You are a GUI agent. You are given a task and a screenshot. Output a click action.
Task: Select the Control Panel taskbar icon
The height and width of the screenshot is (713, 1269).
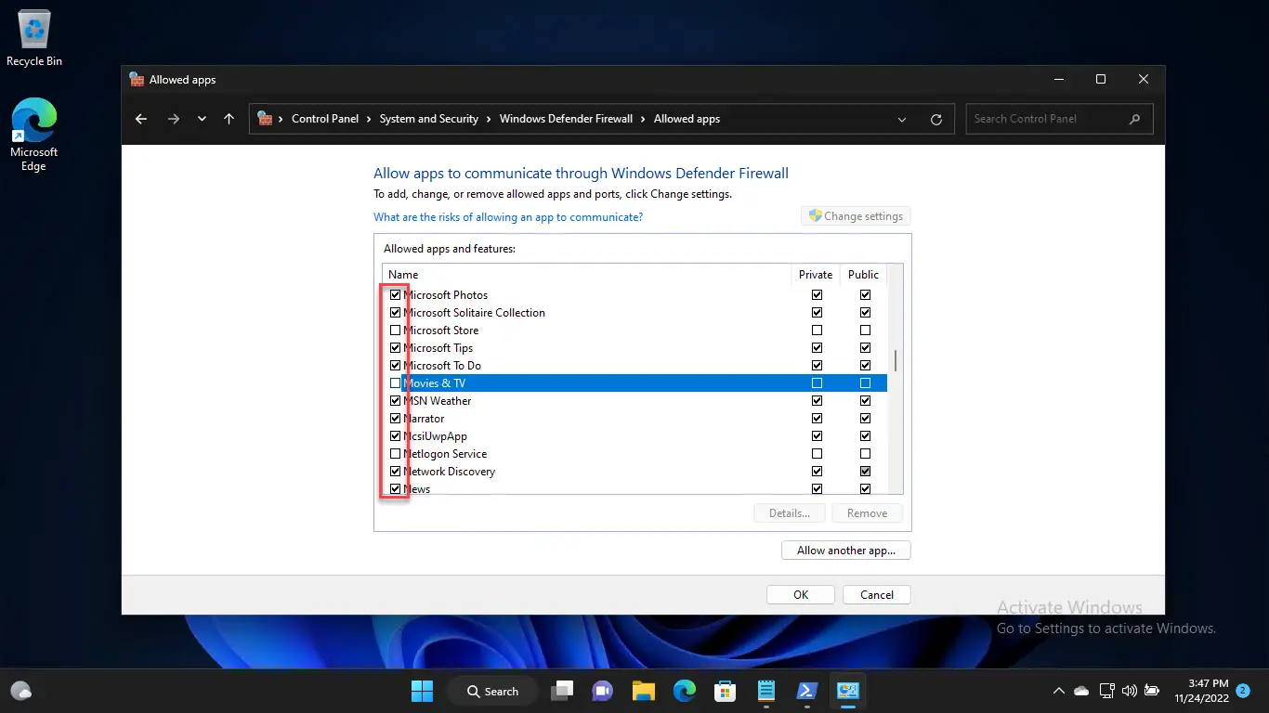pyautogui.click(x=848, y=691)
